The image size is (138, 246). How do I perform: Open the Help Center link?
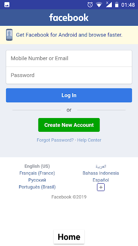point(89,140)
